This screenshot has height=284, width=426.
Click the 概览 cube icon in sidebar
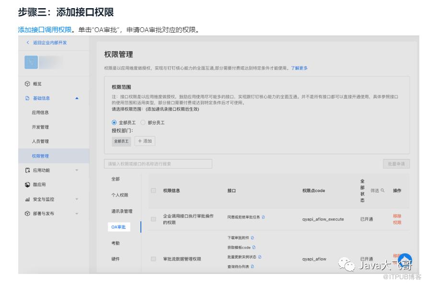click(x=27, y=84)
